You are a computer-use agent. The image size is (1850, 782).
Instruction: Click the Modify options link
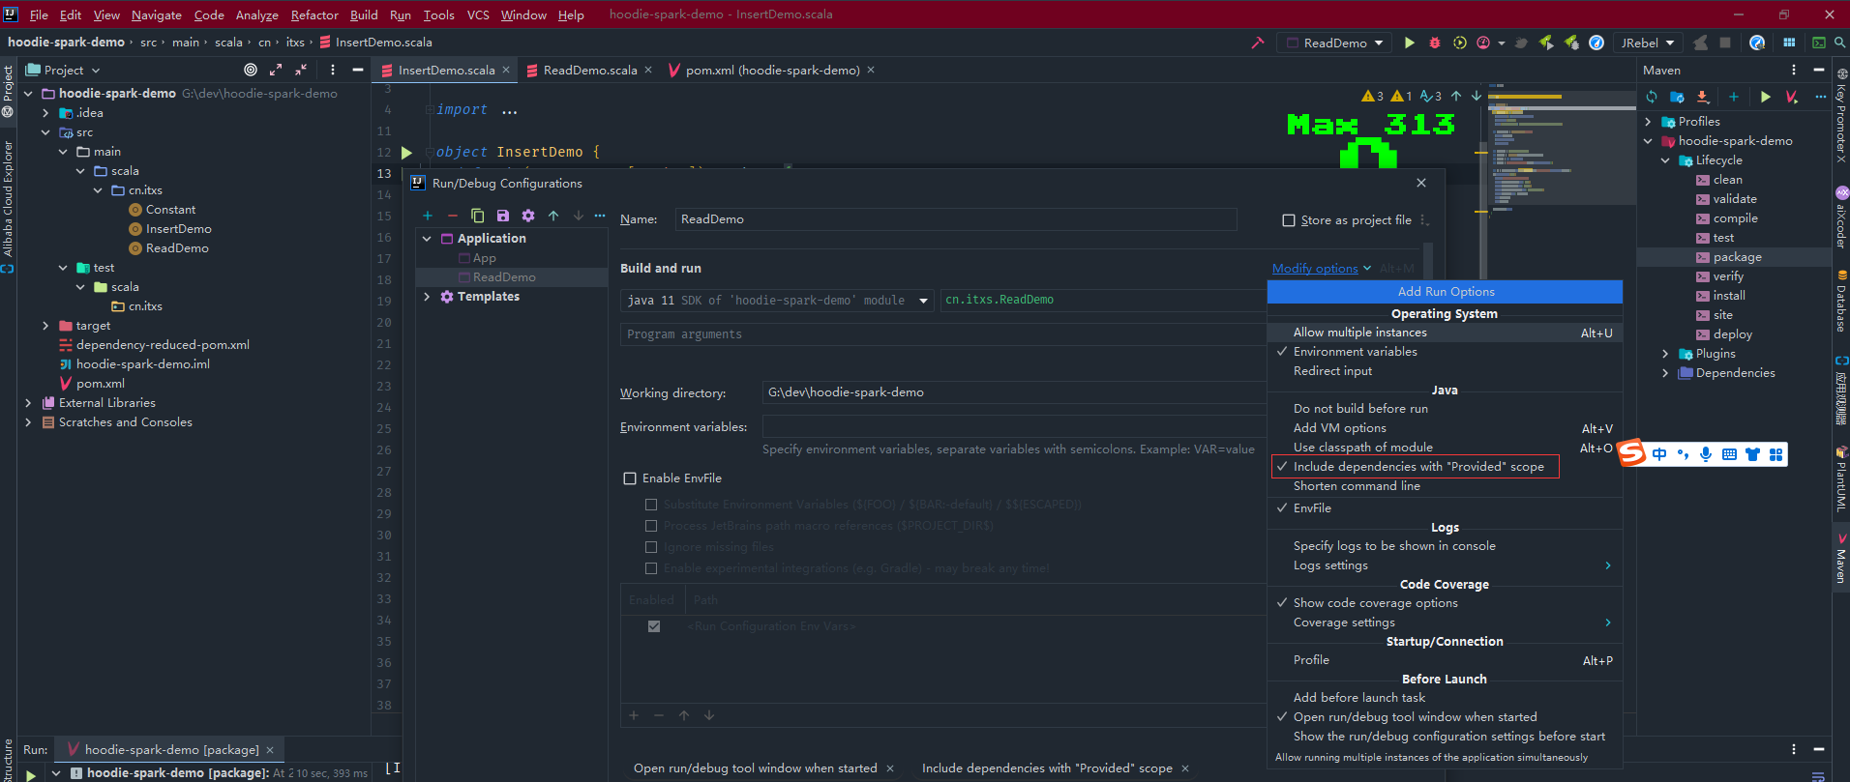point(1315,269)
